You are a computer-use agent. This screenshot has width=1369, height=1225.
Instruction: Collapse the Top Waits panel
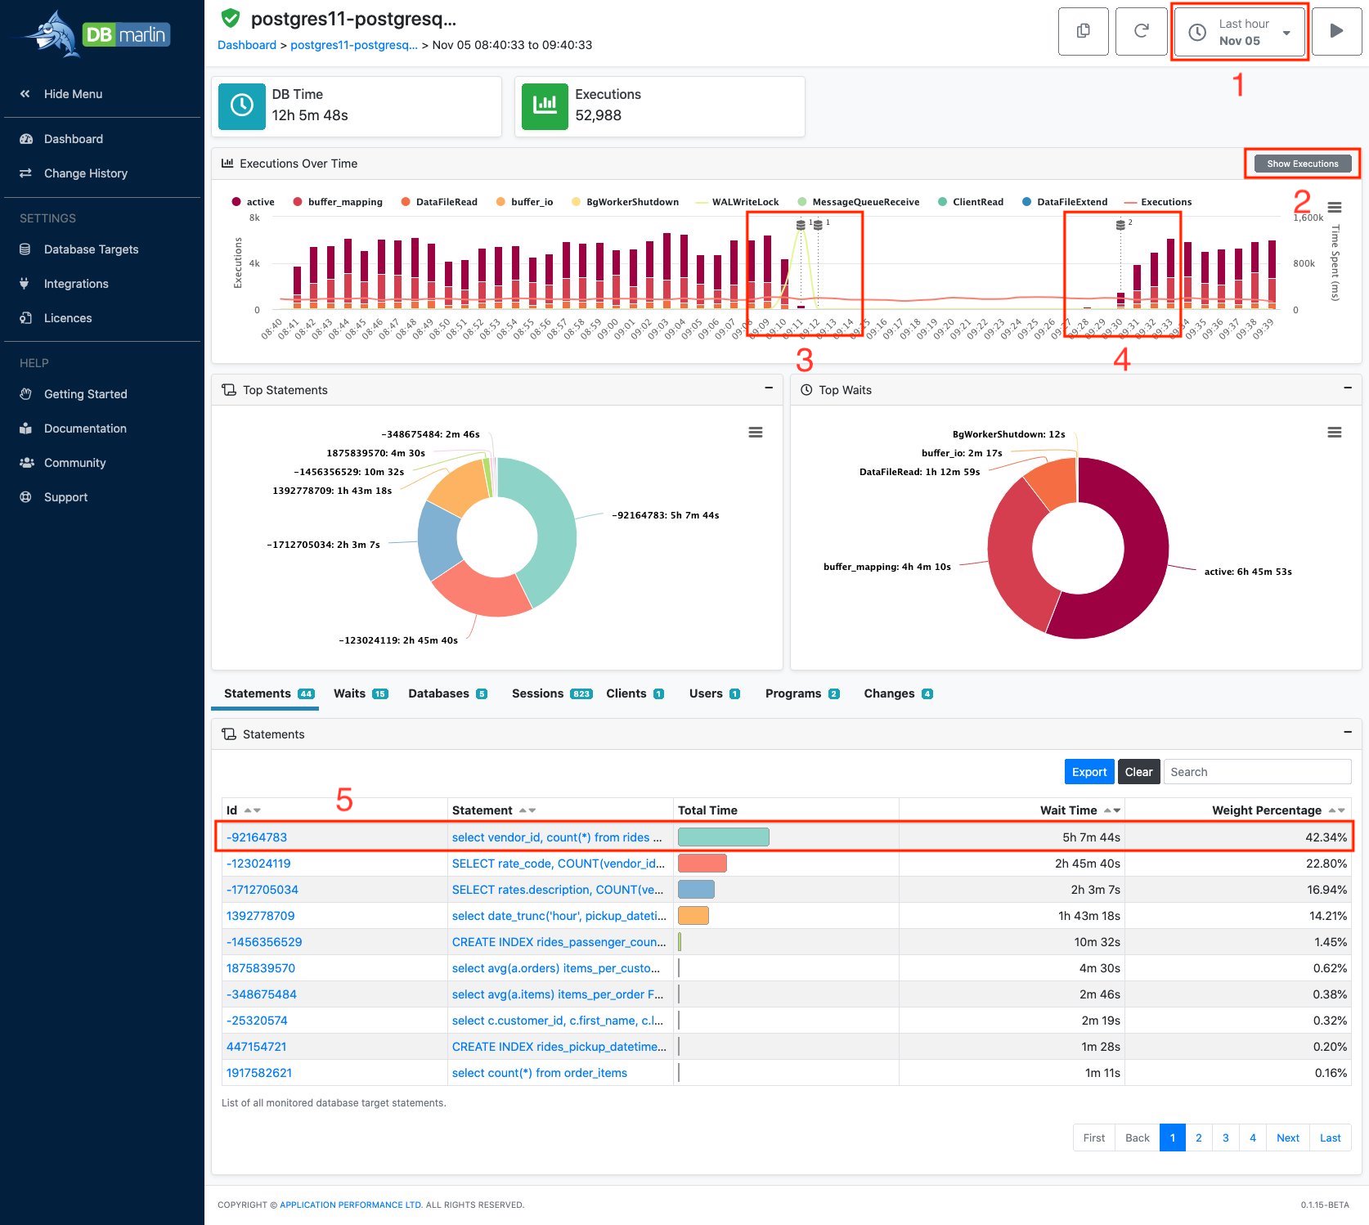point(1348,388)
